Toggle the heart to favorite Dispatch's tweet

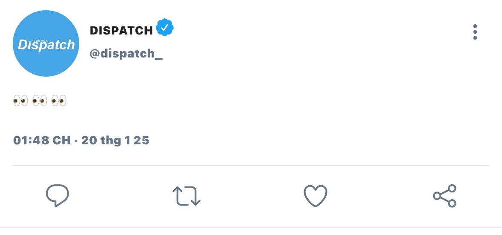[316, 195]
